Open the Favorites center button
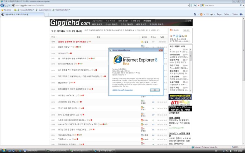The image size is (245, 153). tap(6, 10)
